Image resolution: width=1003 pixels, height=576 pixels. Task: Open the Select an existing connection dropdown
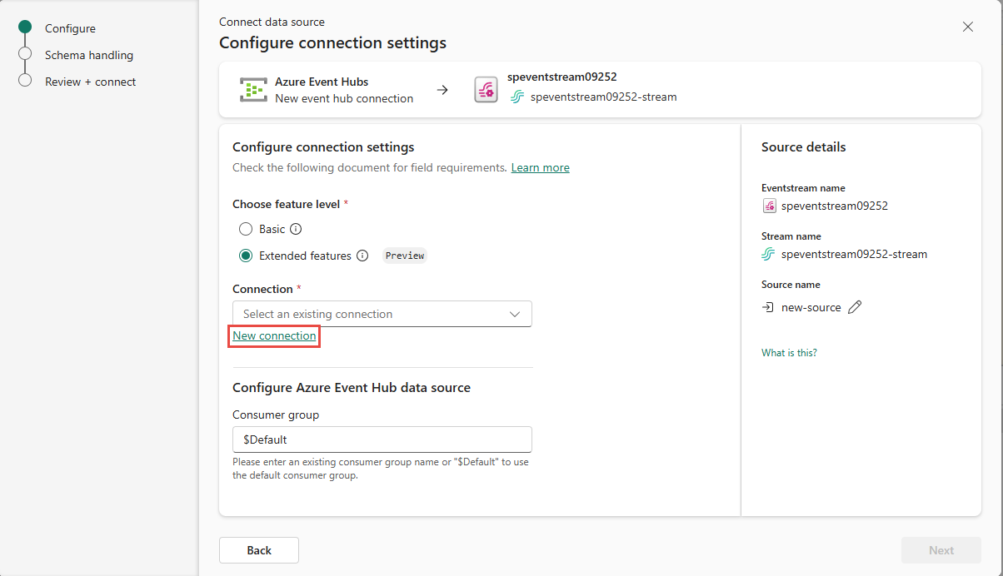point(382,314)
